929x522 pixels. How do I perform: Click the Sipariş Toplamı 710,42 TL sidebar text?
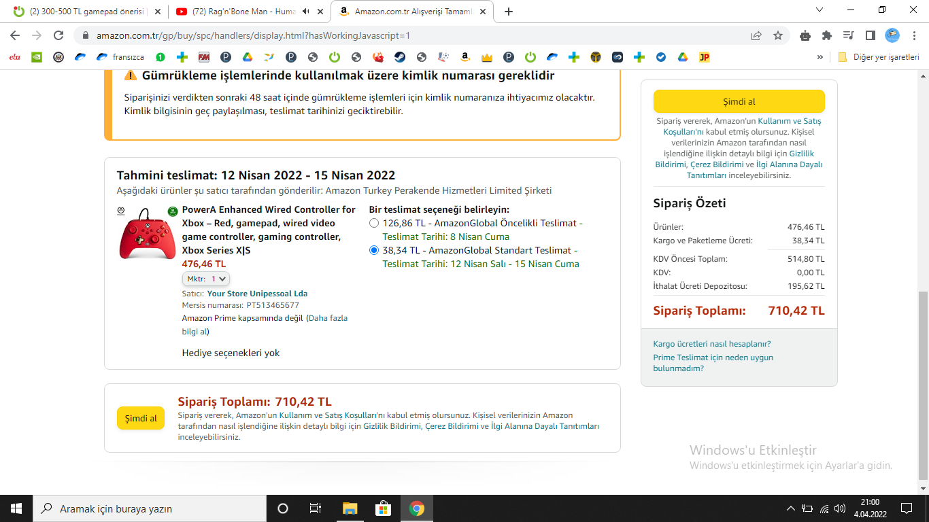click(x=739, y=311)
